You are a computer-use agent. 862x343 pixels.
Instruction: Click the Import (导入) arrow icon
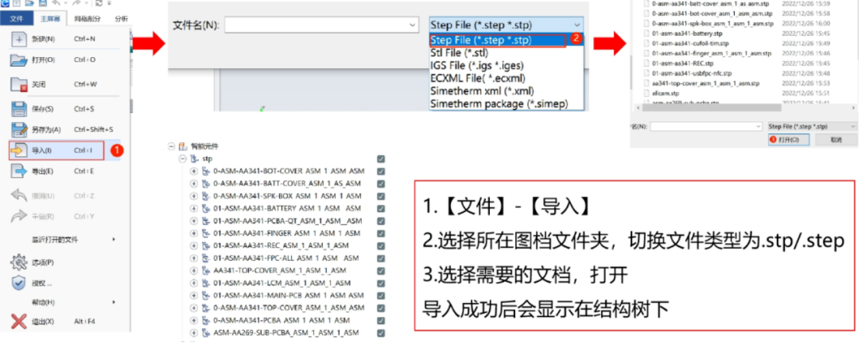click(18, 150)
